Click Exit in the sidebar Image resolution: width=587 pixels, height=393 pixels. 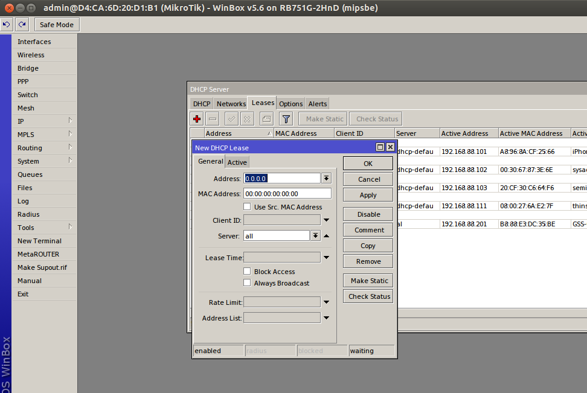coord(44,294)
